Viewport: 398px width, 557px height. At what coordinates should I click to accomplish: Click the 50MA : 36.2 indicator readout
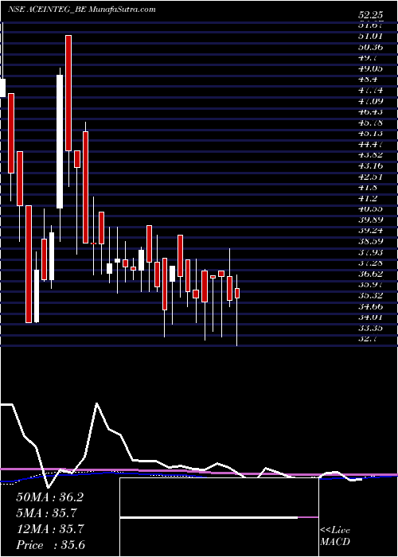point(49,497)
